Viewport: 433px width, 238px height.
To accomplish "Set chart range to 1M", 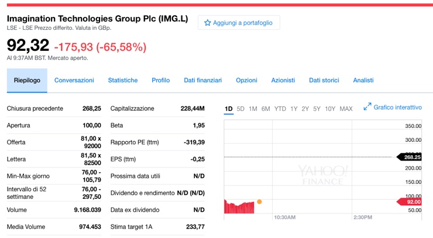I will click(x=253, y=109).
